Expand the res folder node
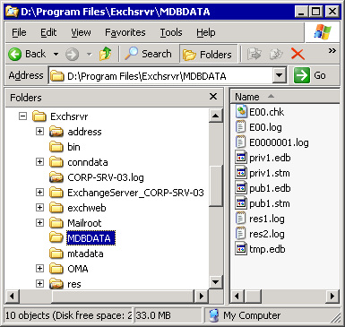The height and width of the screenshot is (327, 345). tap(39, 283)
